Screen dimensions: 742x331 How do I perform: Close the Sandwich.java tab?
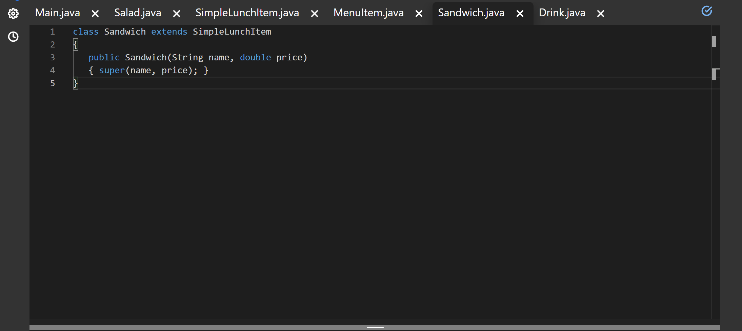pyautogui.click(x=519, y=14)
